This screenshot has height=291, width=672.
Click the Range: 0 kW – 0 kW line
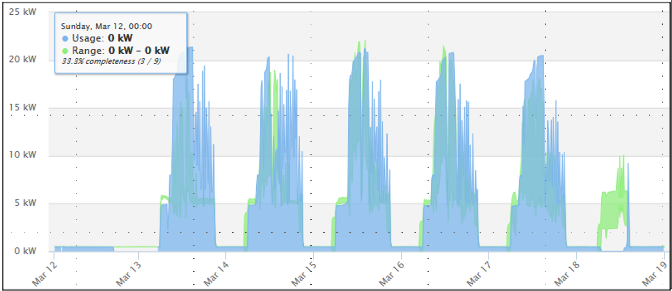coord(121,51)
